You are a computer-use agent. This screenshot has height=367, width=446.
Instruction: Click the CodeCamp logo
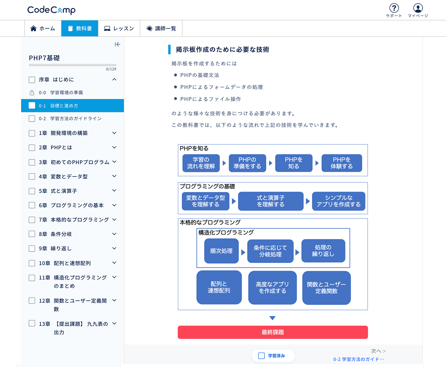tap(51, 10)
